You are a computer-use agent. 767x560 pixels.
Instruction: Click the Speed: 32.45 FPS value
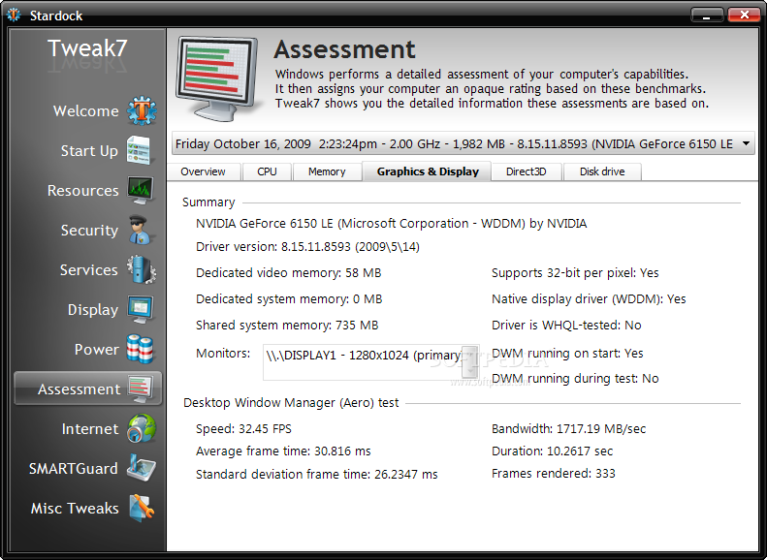243,429
